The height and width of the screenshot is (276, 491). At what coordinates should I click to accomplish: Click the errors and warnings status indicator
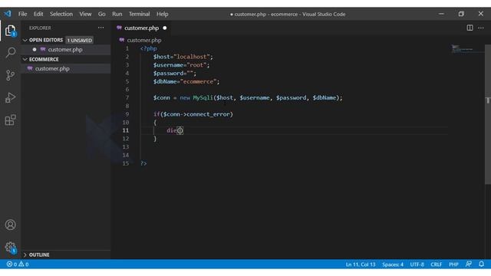tap(18, 264)
